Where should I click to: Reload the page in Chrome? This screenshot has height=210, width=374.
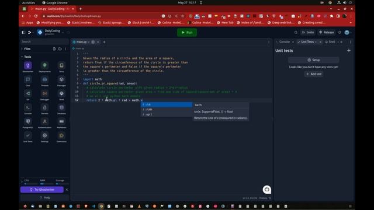36,16
